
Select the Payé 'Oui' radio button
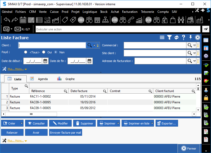pos(44,52)
